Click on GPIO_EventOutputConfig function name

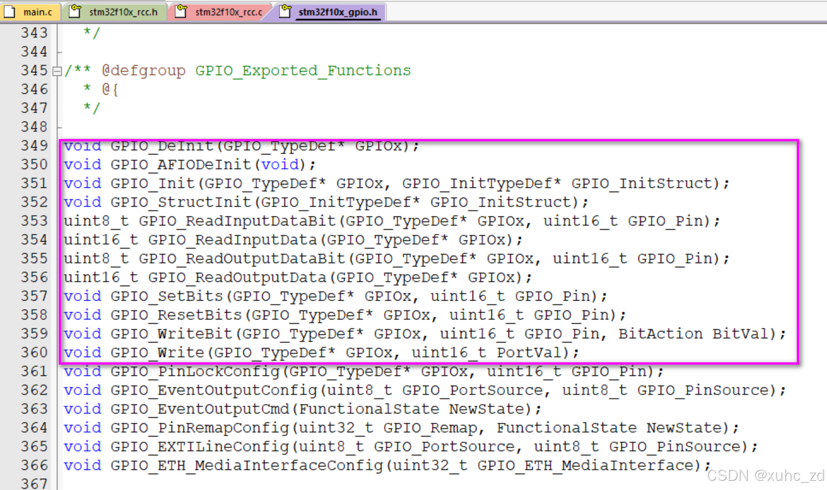click(214, 390)
